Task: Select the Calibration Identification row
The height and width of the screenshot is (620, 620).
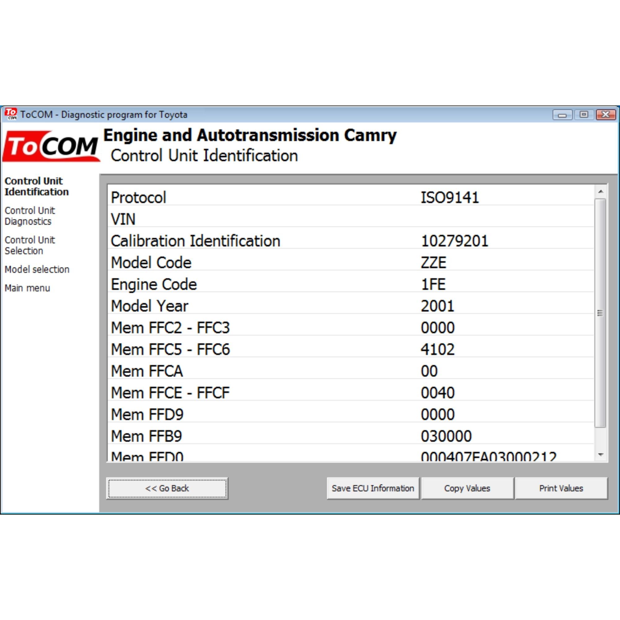Action: tap(350, 241)
